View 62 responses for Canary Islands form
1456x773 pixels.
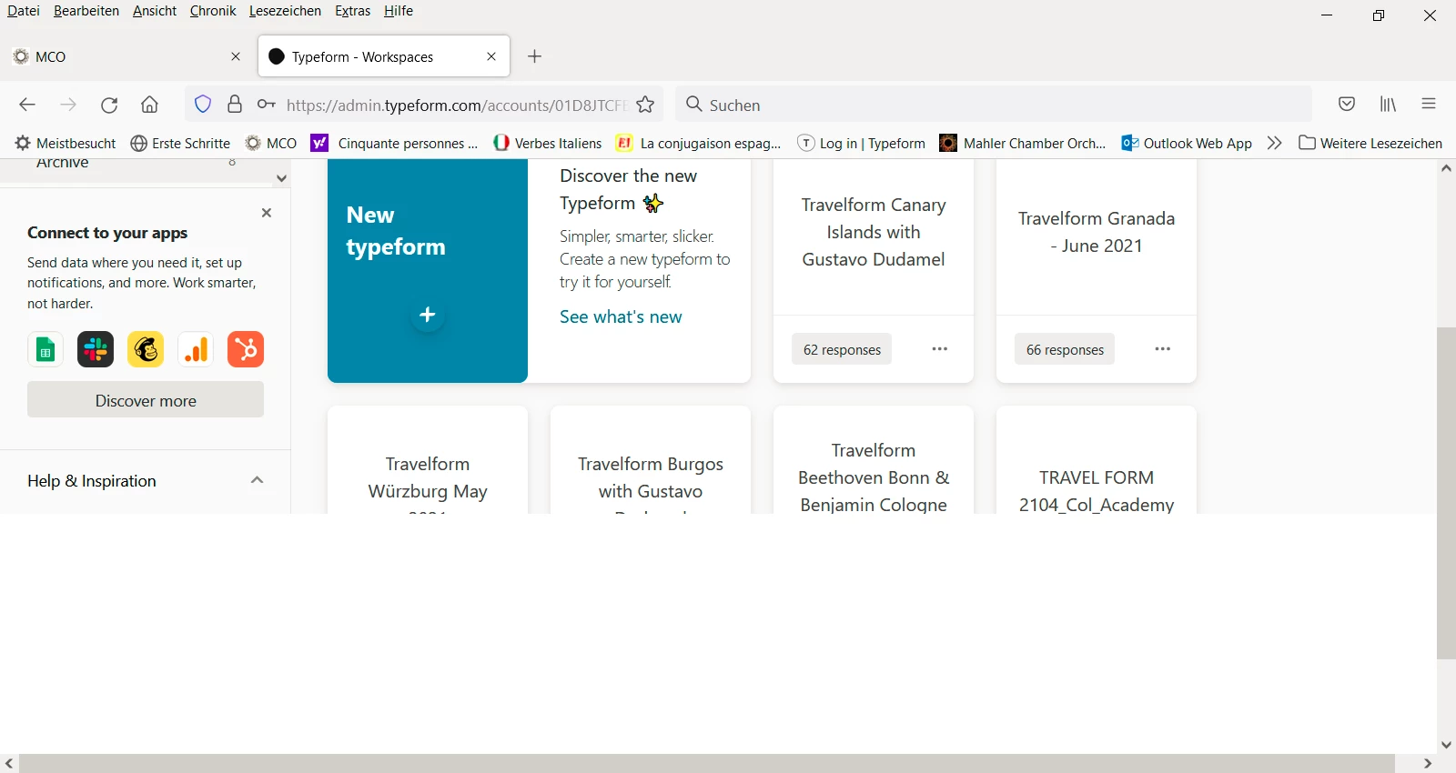842,349
